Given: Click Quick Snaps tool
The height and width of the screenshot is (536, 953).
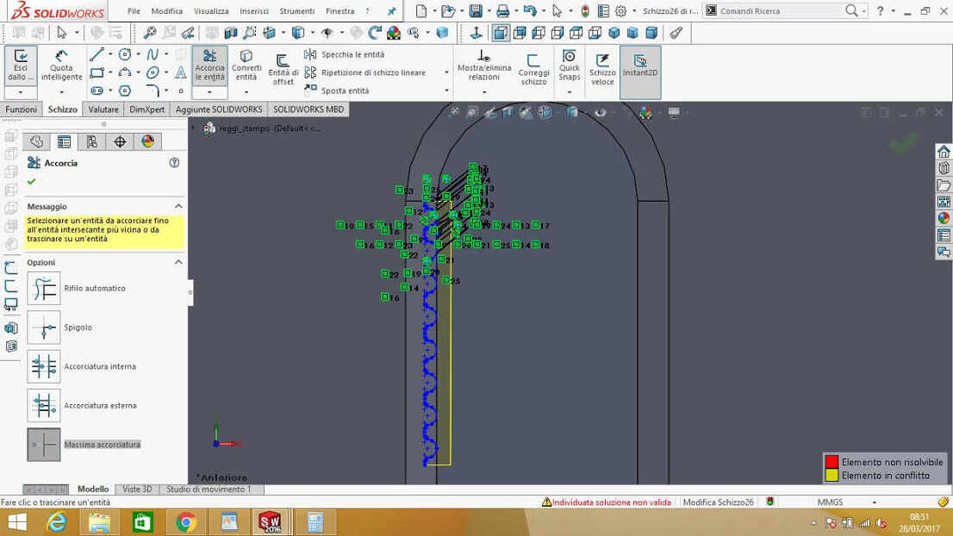Looking at the screenshot, I should (x=570, y=65).
